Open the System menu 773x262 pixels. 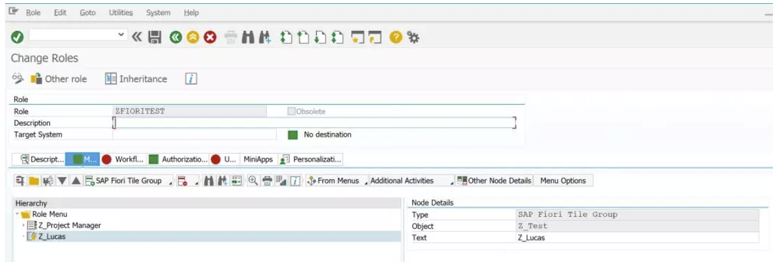tap(158, 13)
